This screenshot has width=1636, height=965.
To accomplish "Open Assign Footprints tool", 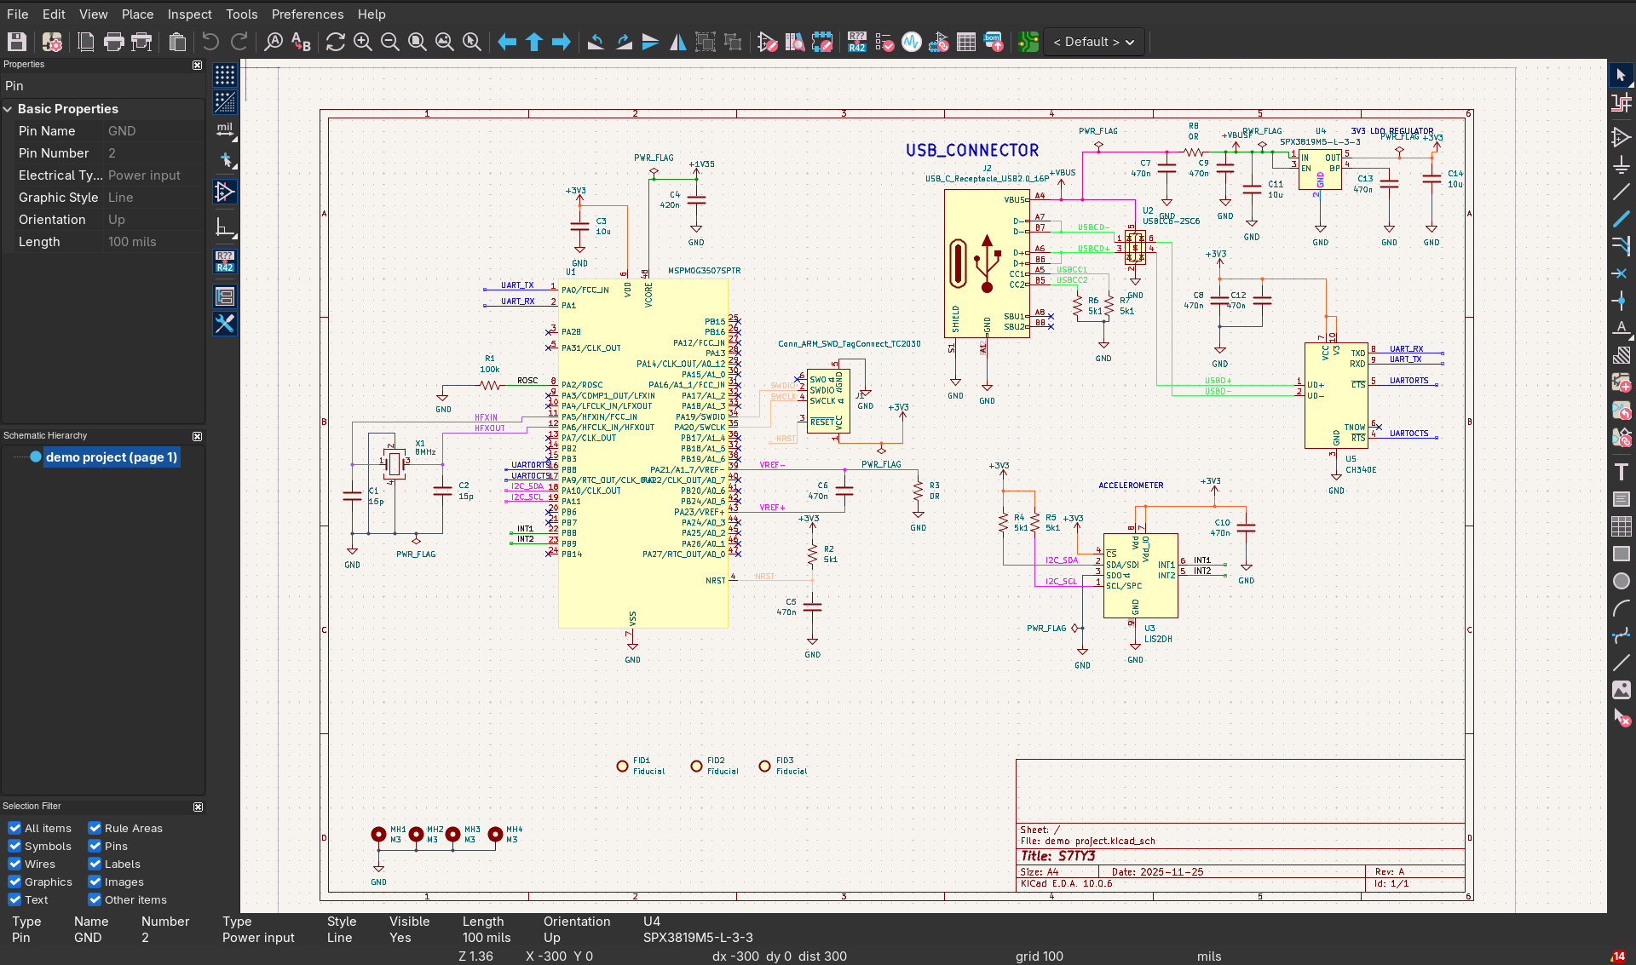I will pyautogui.click(x=939, y=42).
